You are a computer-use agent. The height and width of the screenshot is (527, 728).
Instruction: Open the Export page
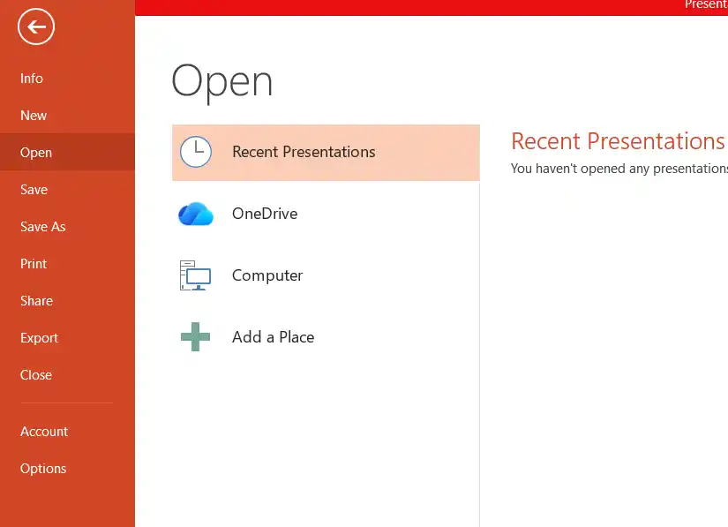[67, 338]
